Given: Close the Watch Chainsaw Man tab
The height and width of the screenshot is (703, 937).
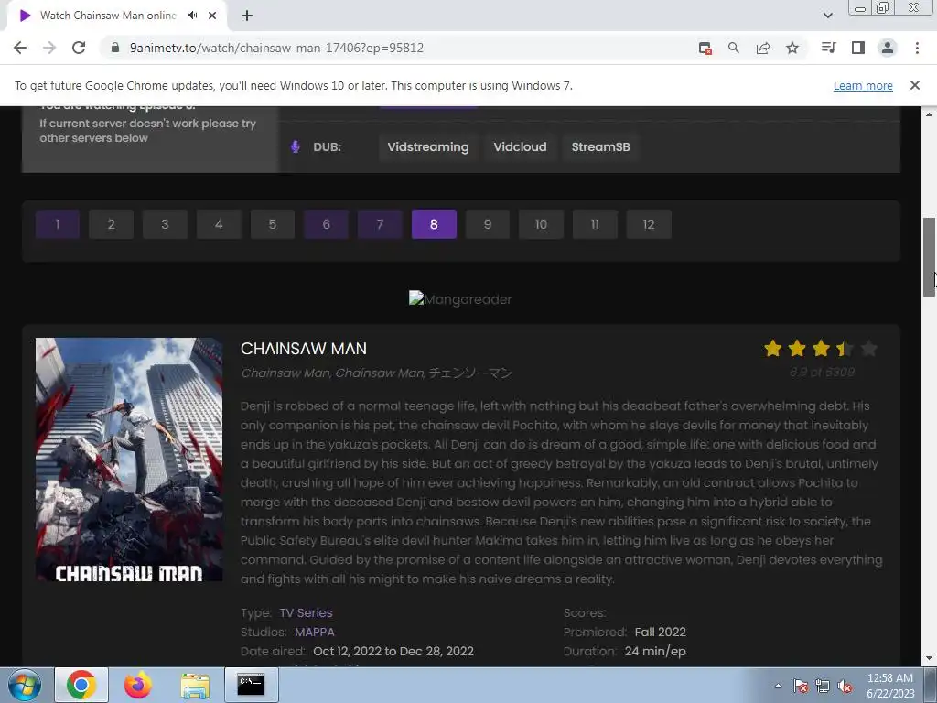Looking at the screenshot, I should click(212, 16).
